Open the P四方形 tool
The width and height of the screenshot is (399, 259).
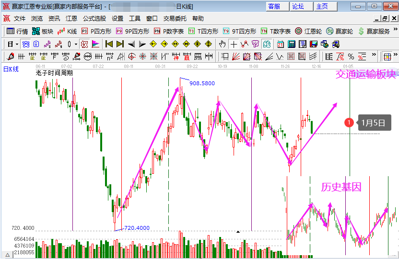click(x=96, y=31)
